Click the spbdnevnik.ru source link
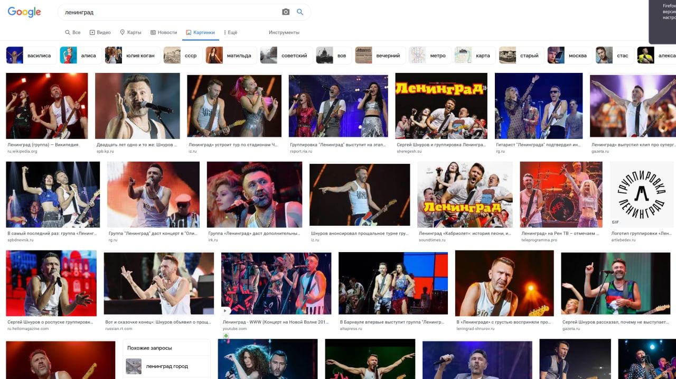 point(21,240)
